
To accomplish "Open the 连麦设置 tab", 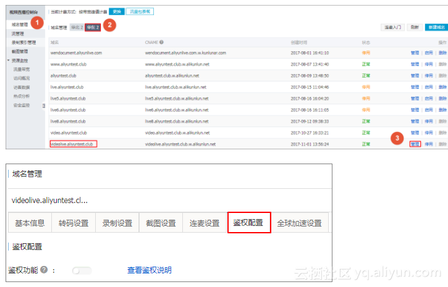I will click(205, 223).
